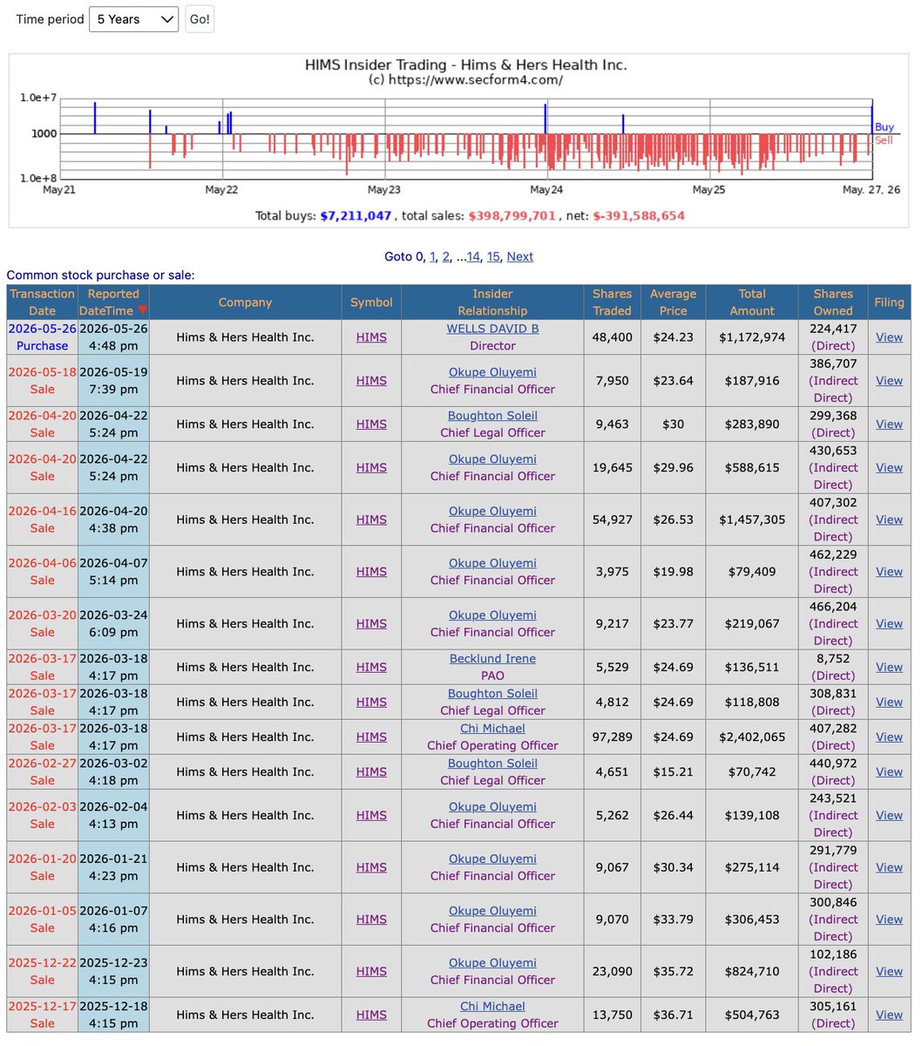Select 'Common stock purchase or sale:' heading
This screenshot has width=922, height=1046.
tap(101, 275)
